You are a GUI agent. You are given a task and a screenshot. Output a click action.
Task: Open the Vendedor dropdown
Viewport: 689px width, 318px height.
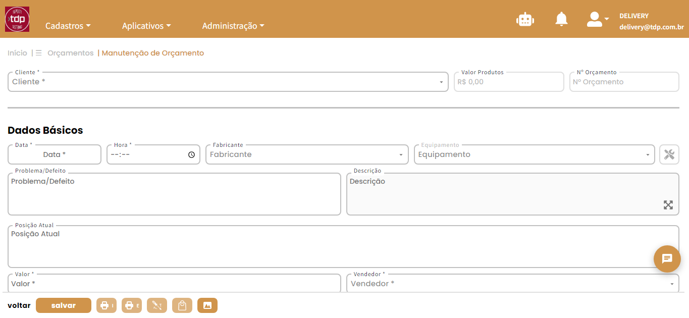[x=513, y=284]
